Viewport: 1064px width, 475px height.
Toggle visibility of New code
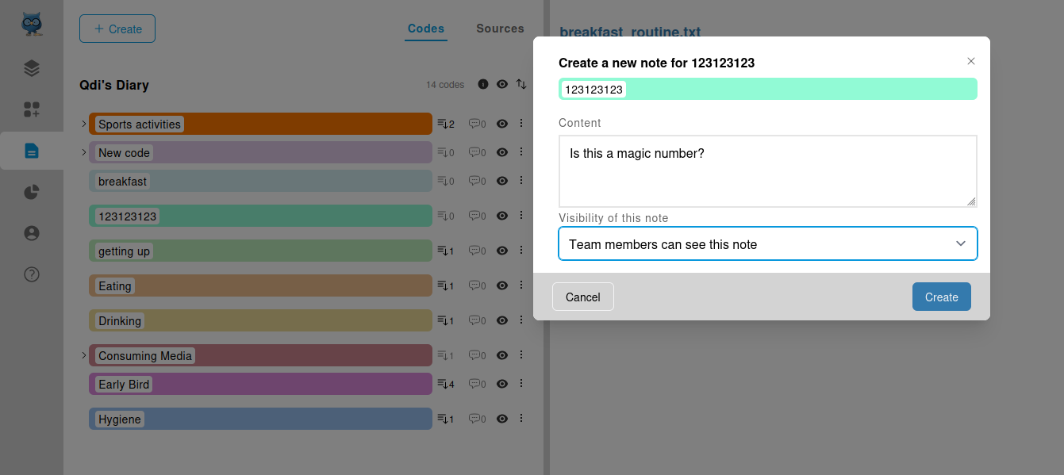[502, 152]
